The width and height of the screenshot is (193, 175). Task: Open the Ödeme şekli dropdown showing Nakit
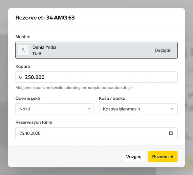(x=54, y=109)
